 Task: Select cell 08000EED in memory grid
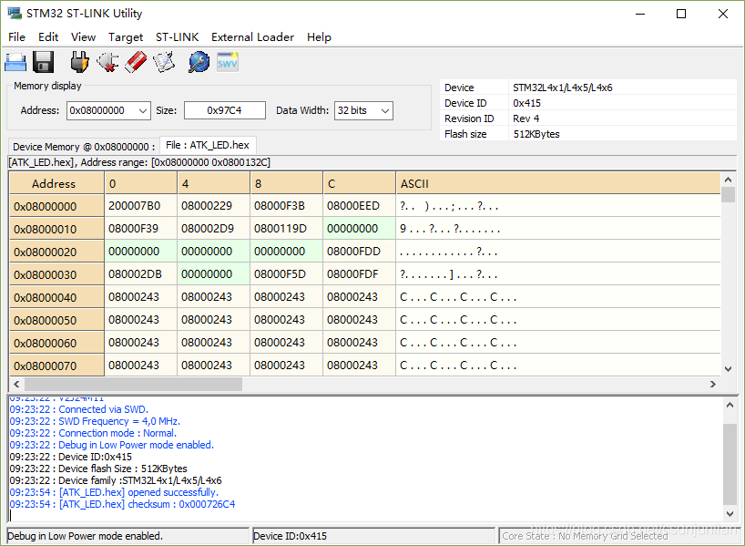pos(359,206)
